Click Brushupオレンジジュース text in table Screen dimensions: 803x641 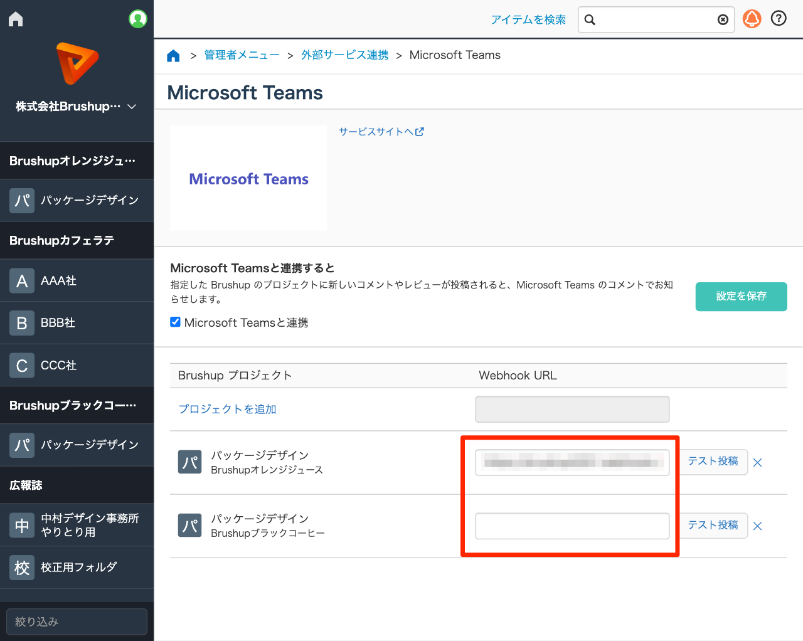pos(267,470)
